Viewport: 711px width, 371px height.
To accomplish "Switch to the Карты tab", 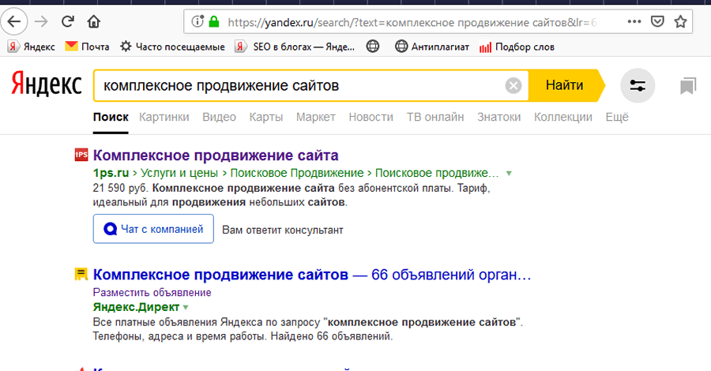I will point(266,117).
